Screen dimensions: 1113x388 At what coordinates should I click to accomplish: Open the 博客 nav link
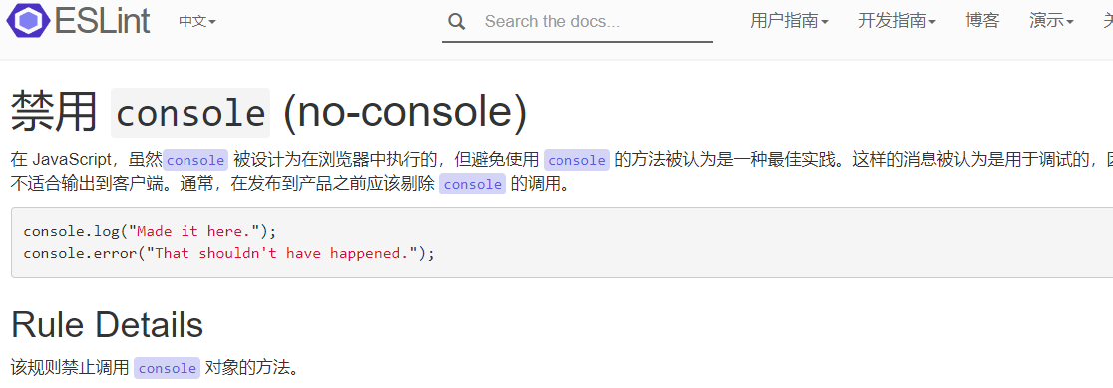point(982,21)
